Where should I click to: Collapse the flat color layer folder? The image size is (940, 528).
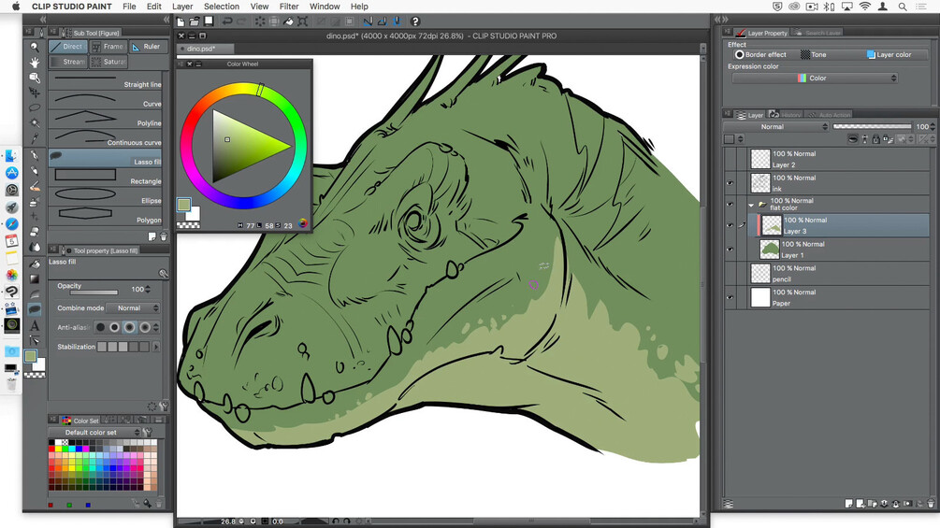click(x=751, y=205)
